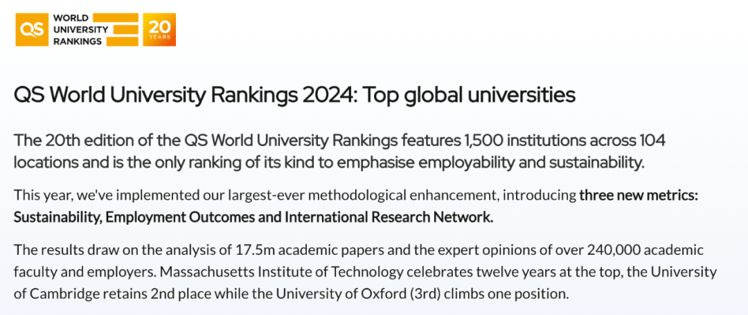Viewport: 748px width, 315px height.
Task: Click the 'three new metrics:' bold text
Action: pos(639,196)
